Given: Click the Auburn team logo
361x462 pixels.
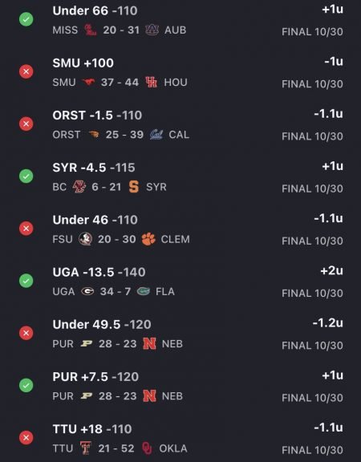Looking at the screenshot, I should tap(152, 30).
